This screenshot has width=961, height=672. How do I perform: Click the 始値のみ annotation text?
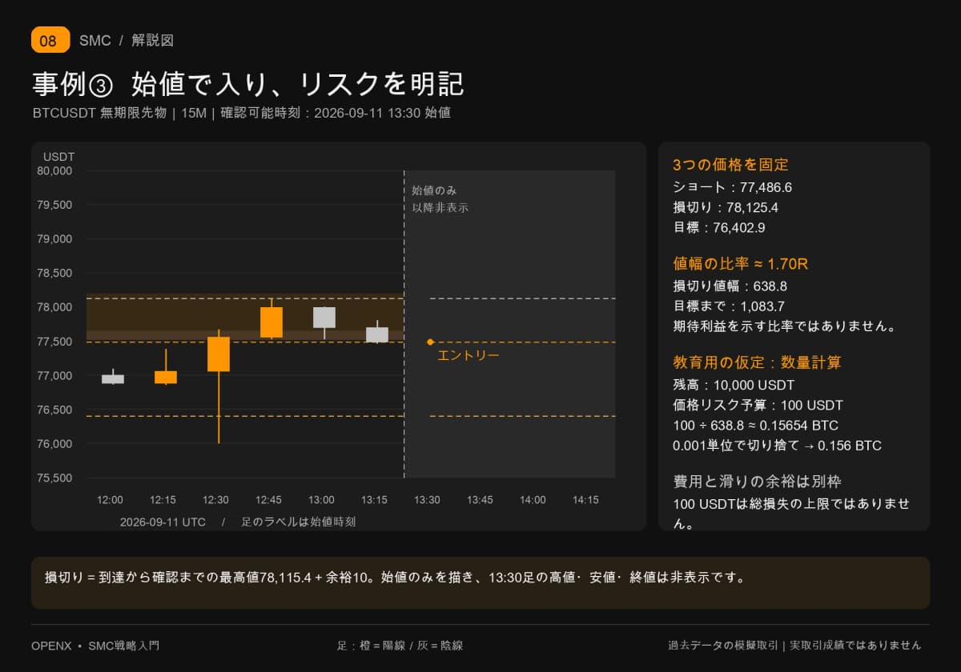[x=434, y=190]
